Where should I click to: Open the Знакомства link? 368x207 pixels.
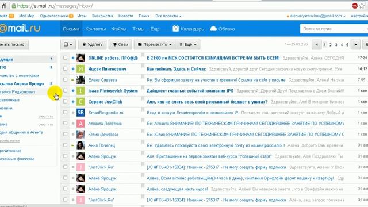(102, 16)
